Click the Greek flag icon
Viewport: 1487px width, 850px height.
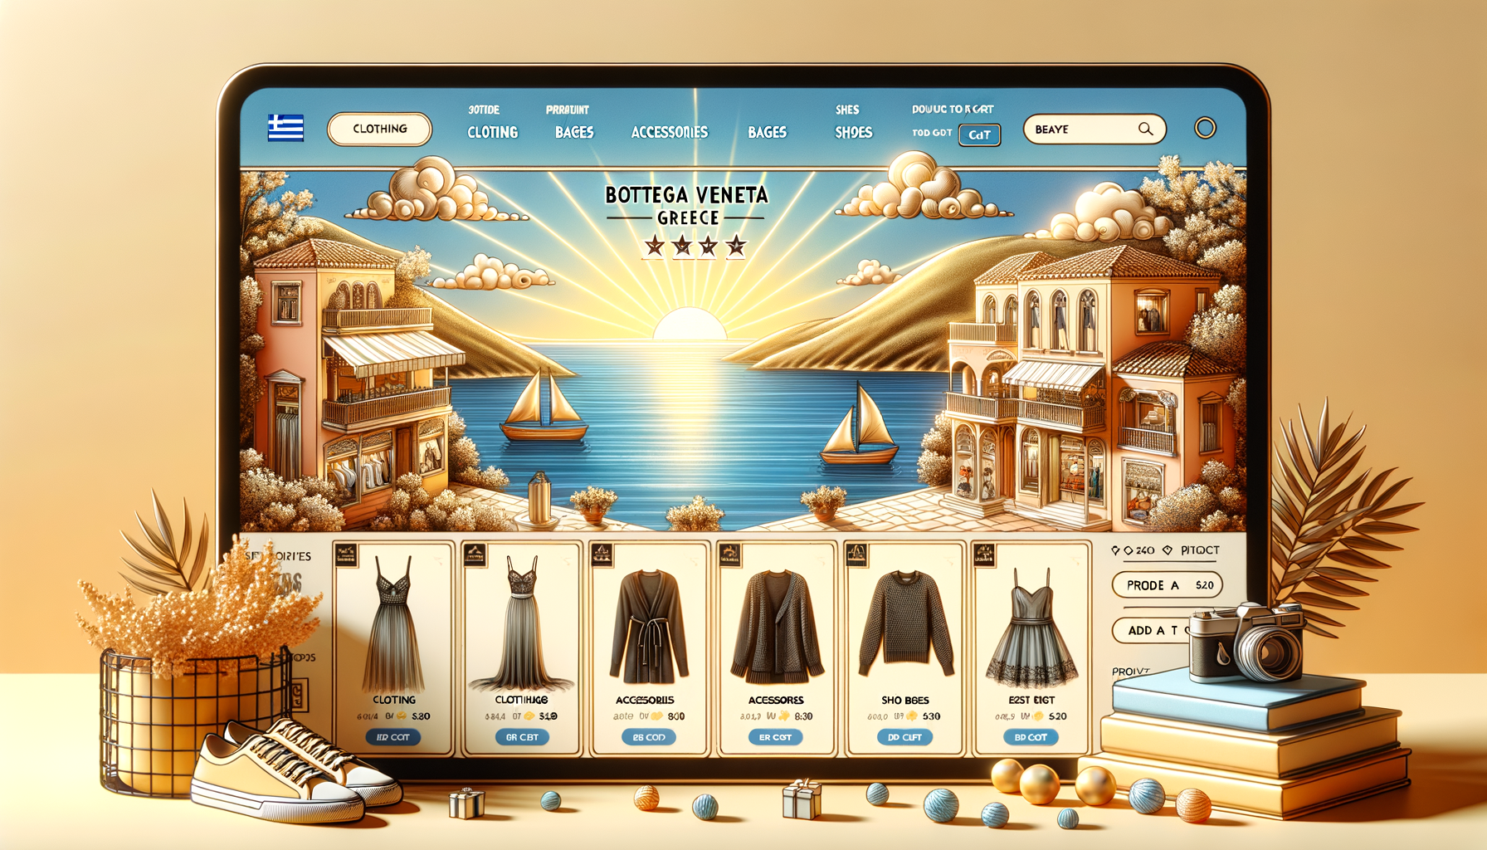click(x=285, y=129)
